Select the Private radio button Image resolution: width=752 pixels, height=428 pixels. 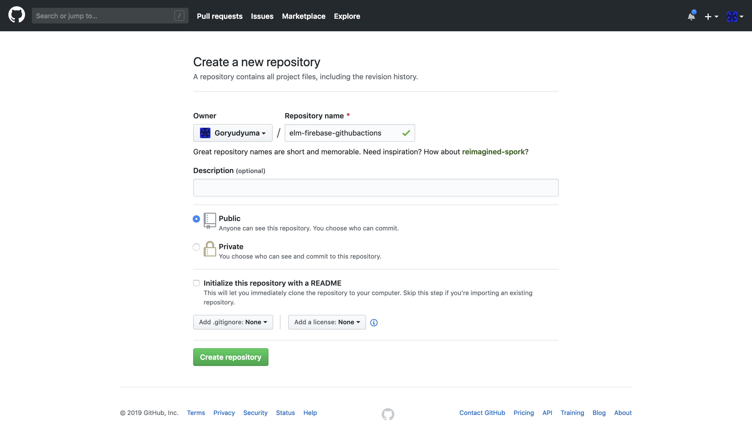[196, 247]
